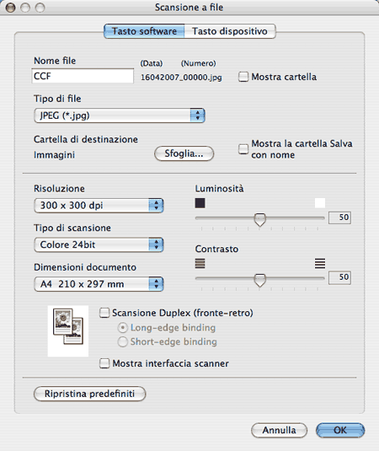The image size is (379, 451).
Task: Tick Mostra la cartella Salva con nome
Action: [x=243, y=149]
